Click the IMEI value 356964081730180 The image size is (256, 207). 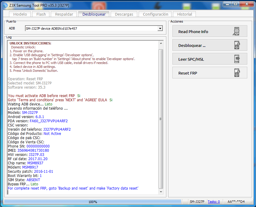point(33,151)
